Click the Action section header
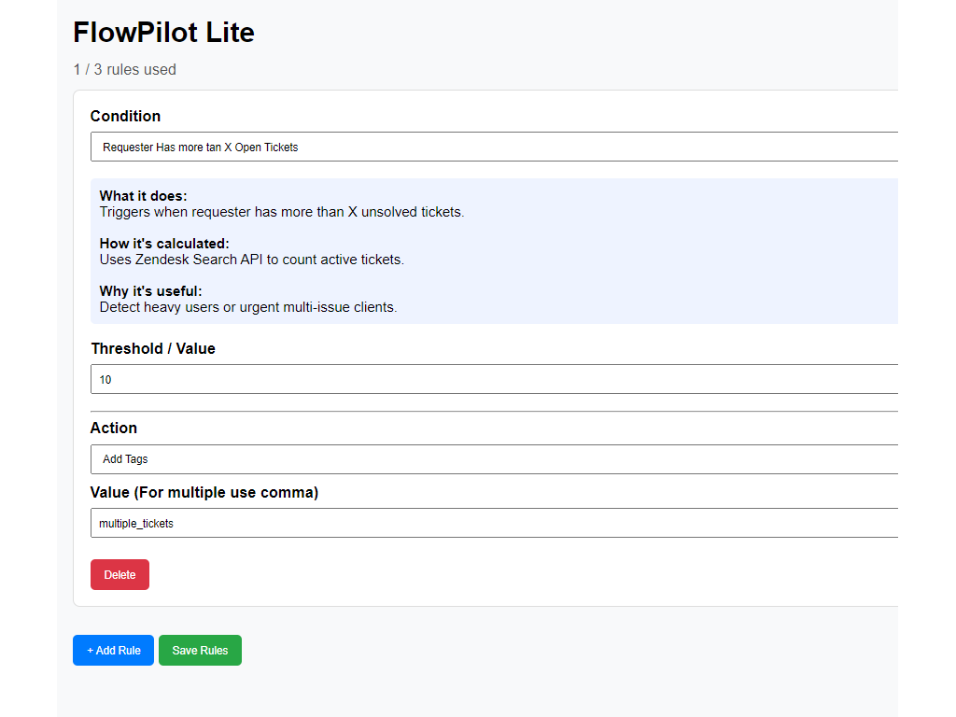 (x=113, y=428)
